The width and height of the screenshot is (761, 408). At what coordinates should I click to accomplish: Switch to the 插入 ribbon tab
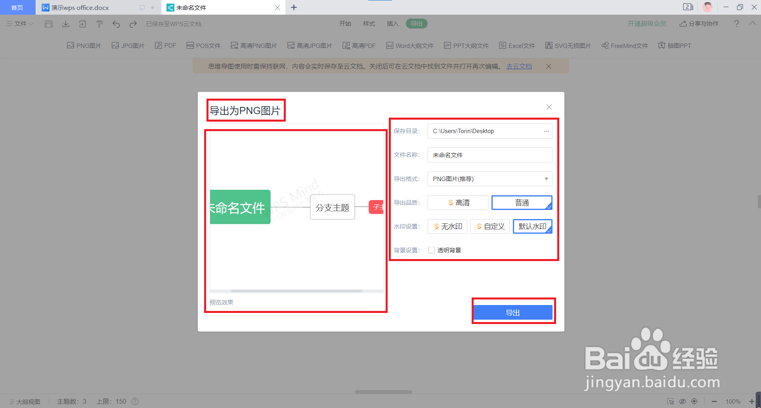(x=393, y=24)
